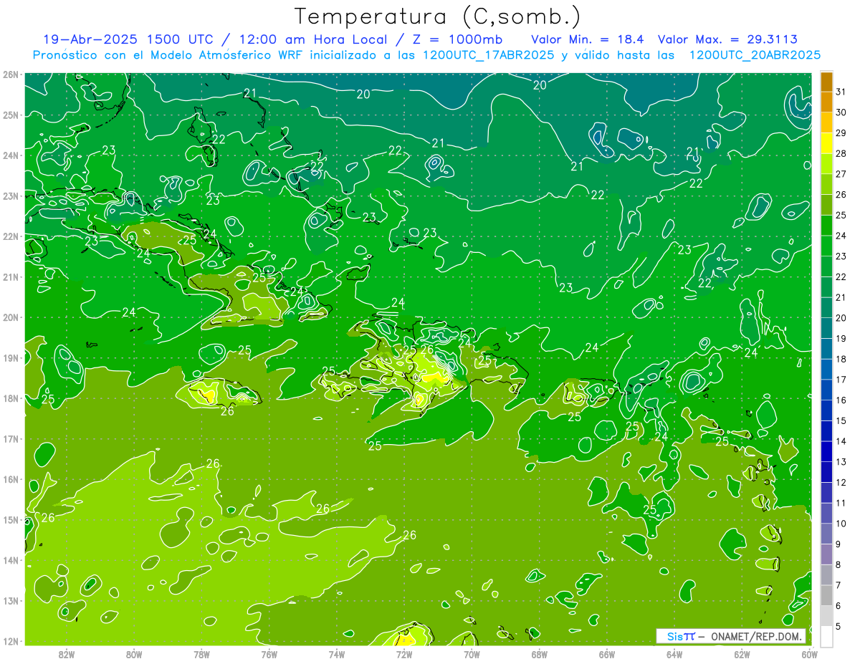Click the valid-until time "1200UTC_20ABR2025"

click(x=755, y=55)
